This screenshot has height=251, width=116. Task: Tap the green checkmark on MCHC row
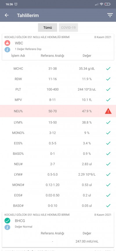pyautogui.click(x=108, y=69)
